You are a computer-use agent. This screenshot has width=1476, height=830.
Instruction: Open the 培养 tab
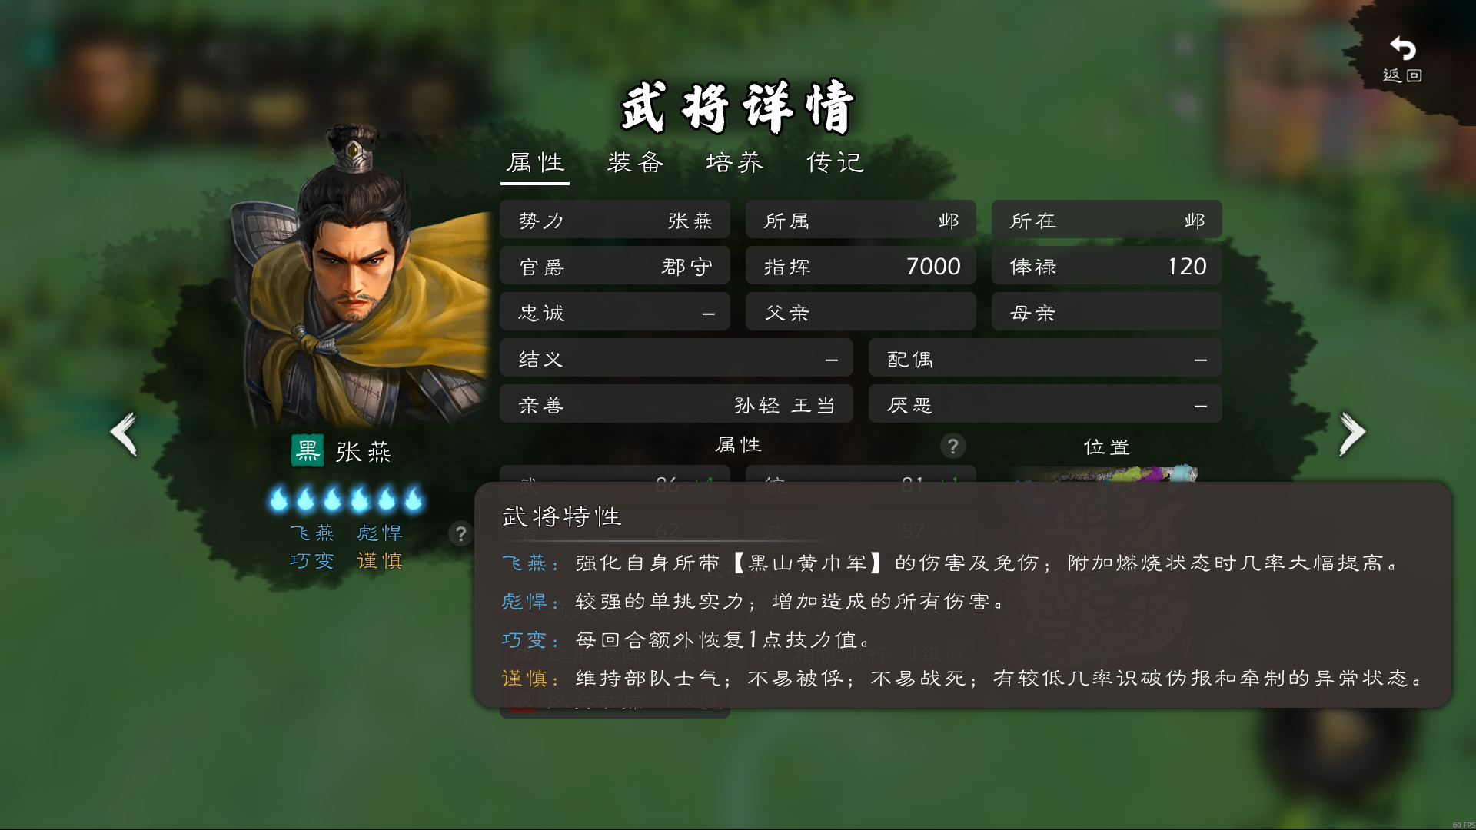coord(735,163)
